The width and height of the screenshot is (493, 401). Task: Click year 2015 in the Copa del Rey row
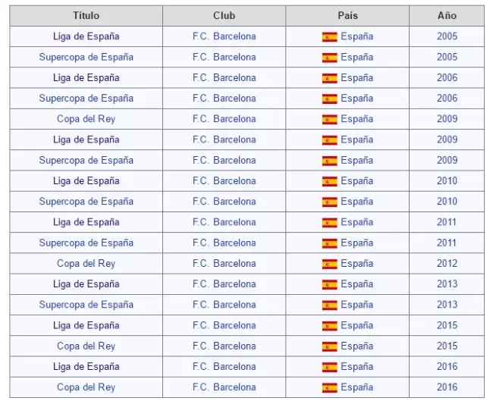coord(447,346)
